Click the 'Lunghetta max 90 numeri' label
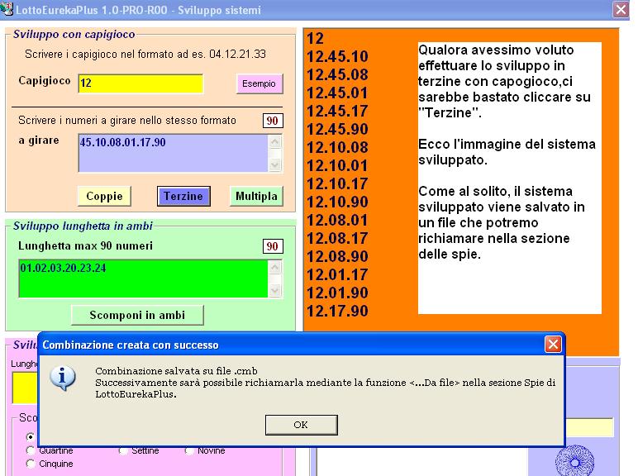The width and height of the screenshot is (638, 476). (85, 245)
